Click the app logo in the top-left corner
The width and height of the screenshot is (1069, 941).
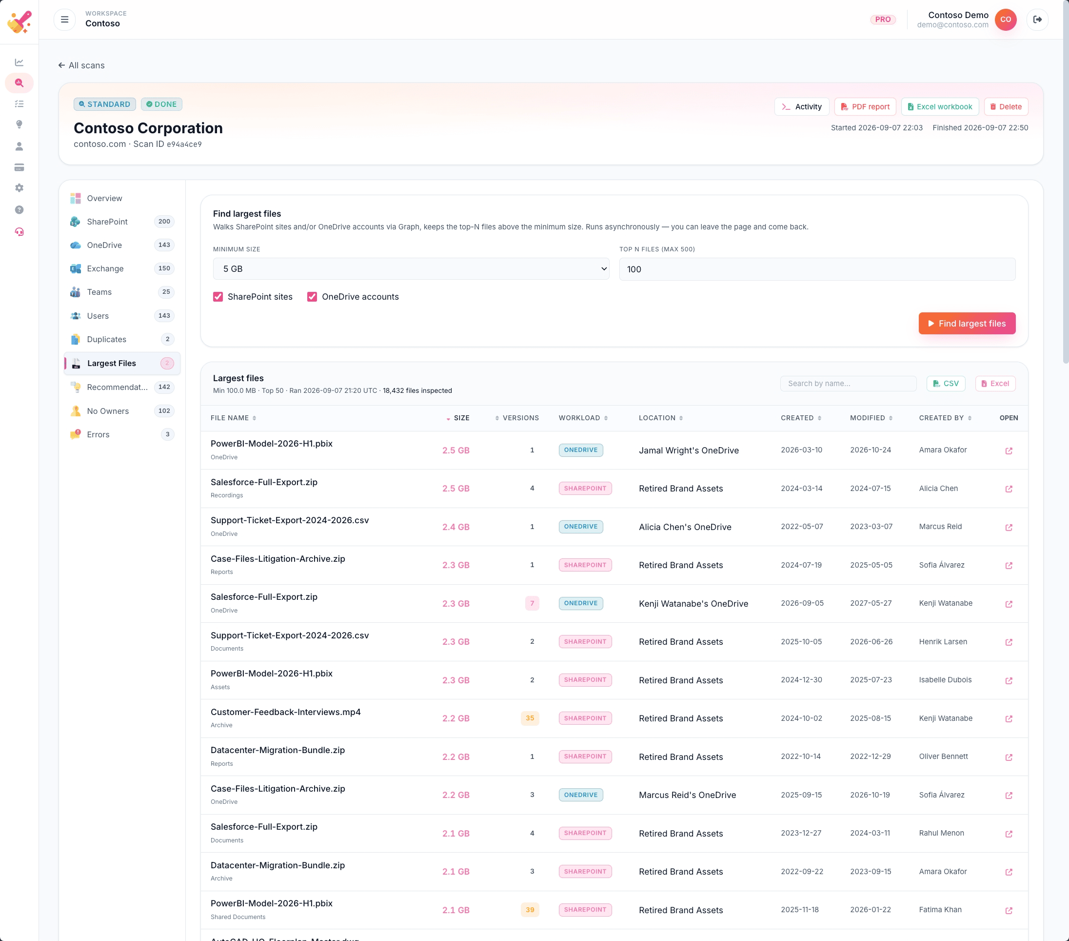click(20, 21)
